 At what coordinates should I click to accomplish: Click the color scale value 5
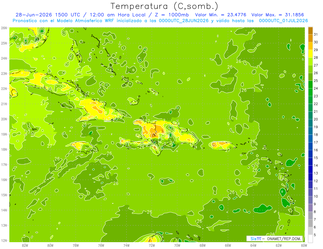tap(315, 235)
